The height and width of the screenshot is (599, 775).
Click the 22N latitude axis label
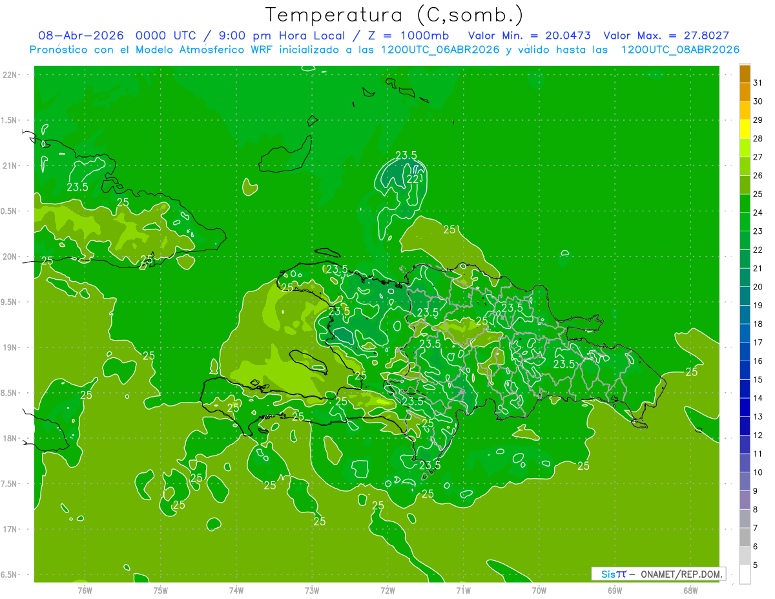11,75
